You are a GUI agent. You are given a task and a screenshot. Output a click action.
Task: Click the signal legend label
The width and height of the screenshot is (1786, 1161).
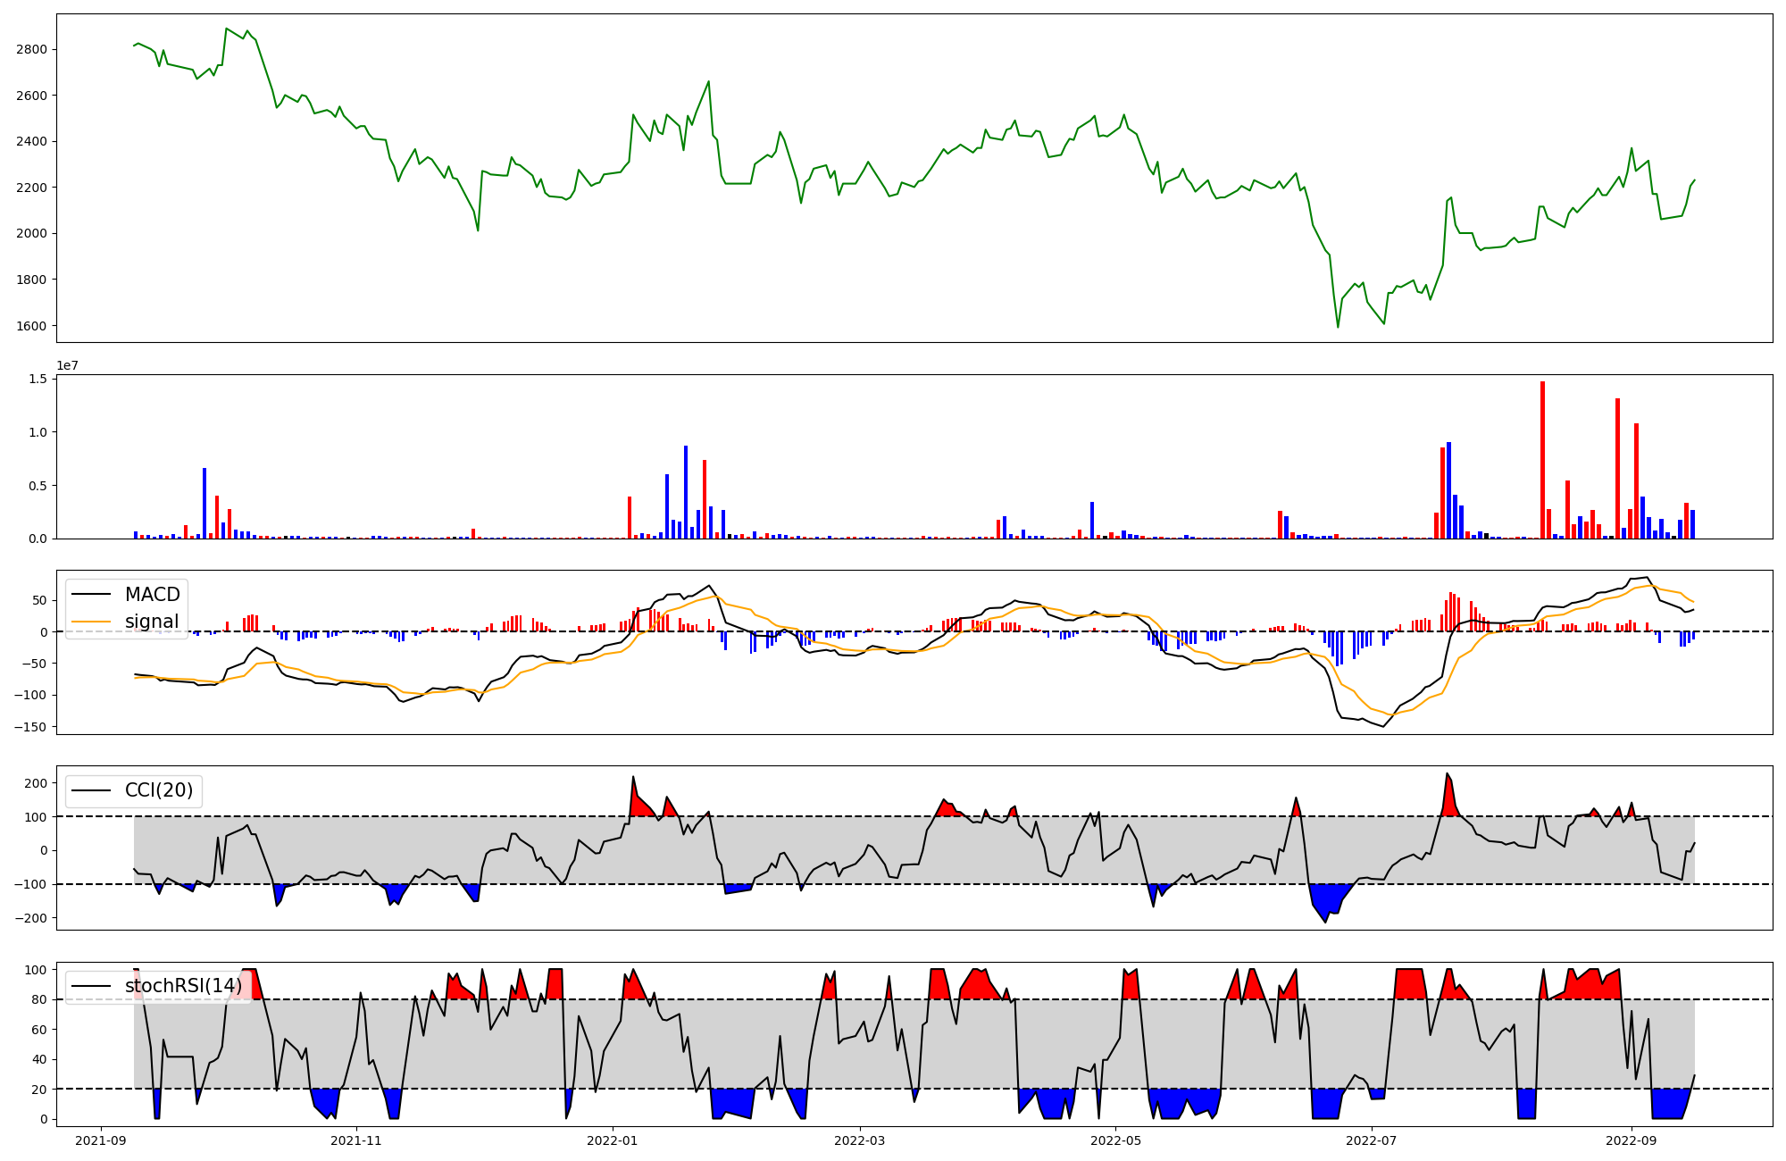point(152,622)
